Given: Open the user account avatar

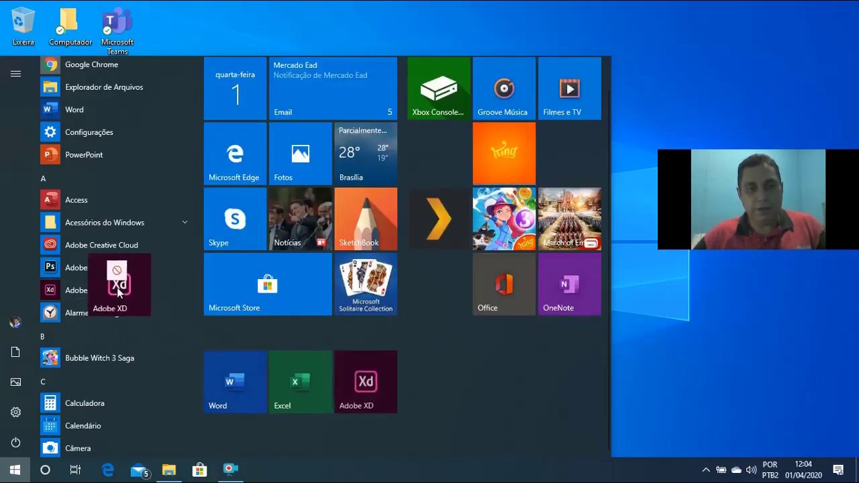Looking at the screenshot, I should [x=15, y=323].
